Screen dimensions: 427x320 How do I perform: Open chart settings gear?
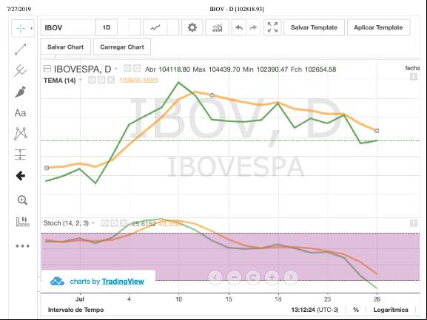coord(192,27)
